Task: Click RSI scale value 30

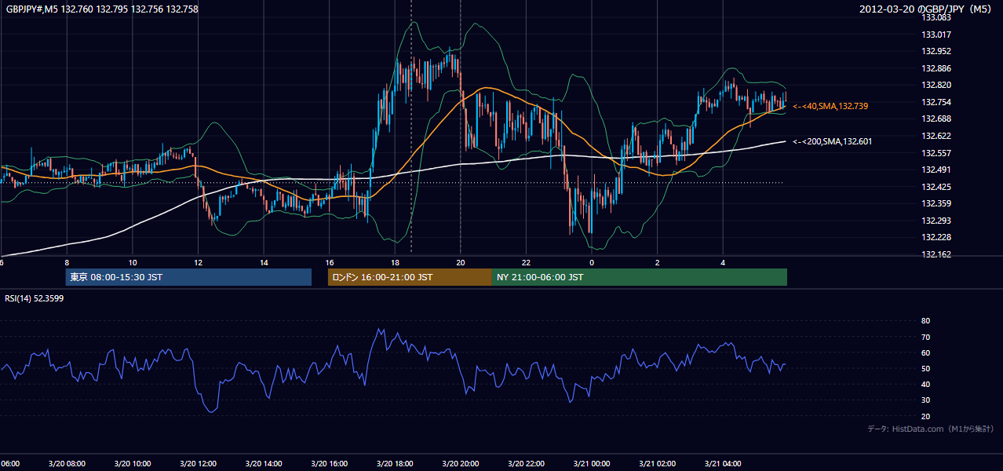Action: tap(925, 400)
